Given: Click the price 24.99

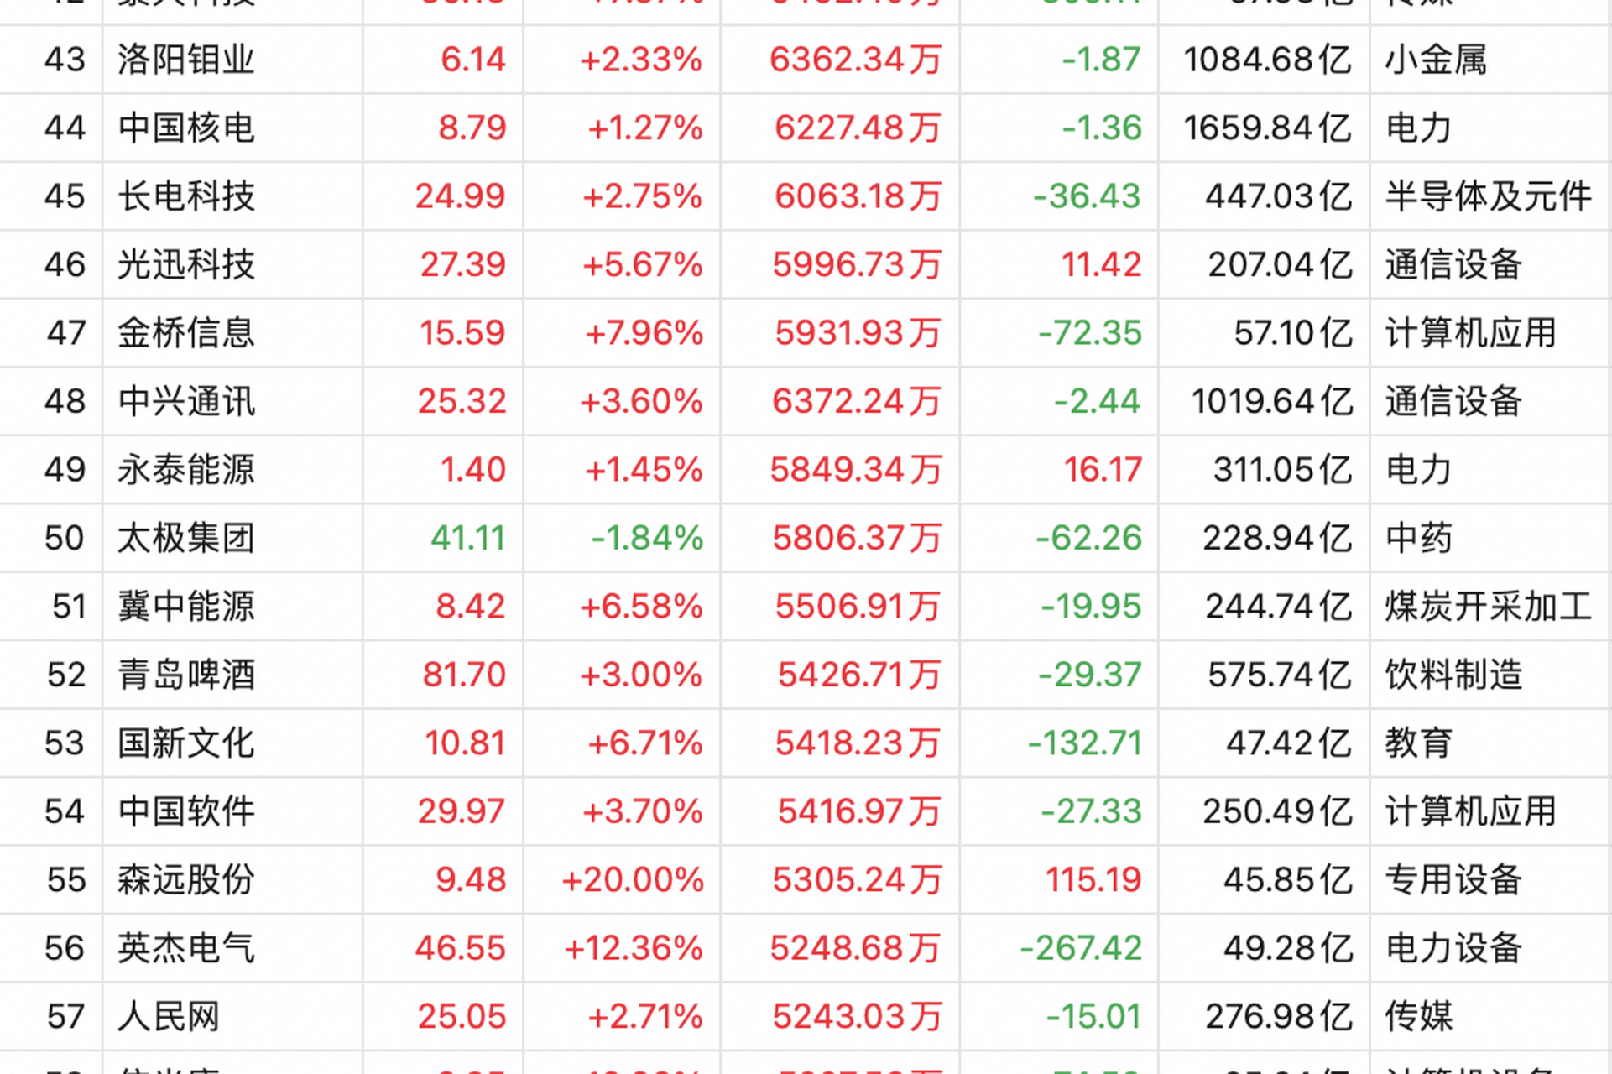Looking at the screenshot, I should (x=461, y=196).
